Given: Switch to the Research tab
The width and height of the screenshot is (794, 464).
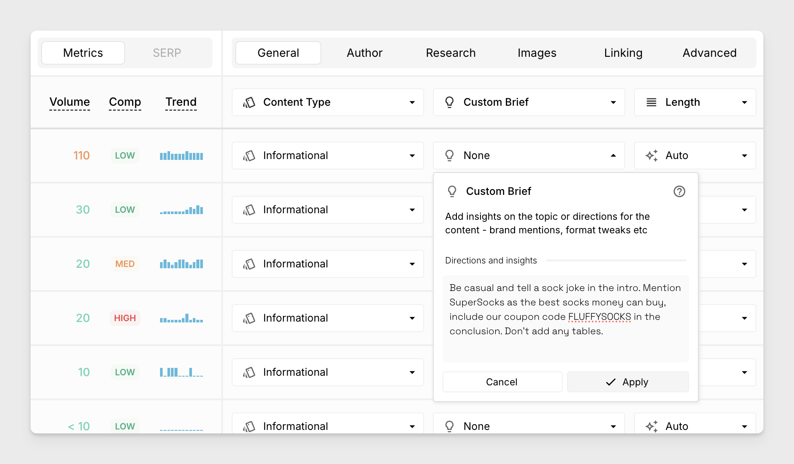Looking at the screenshot, I should (x=450, y=53).
